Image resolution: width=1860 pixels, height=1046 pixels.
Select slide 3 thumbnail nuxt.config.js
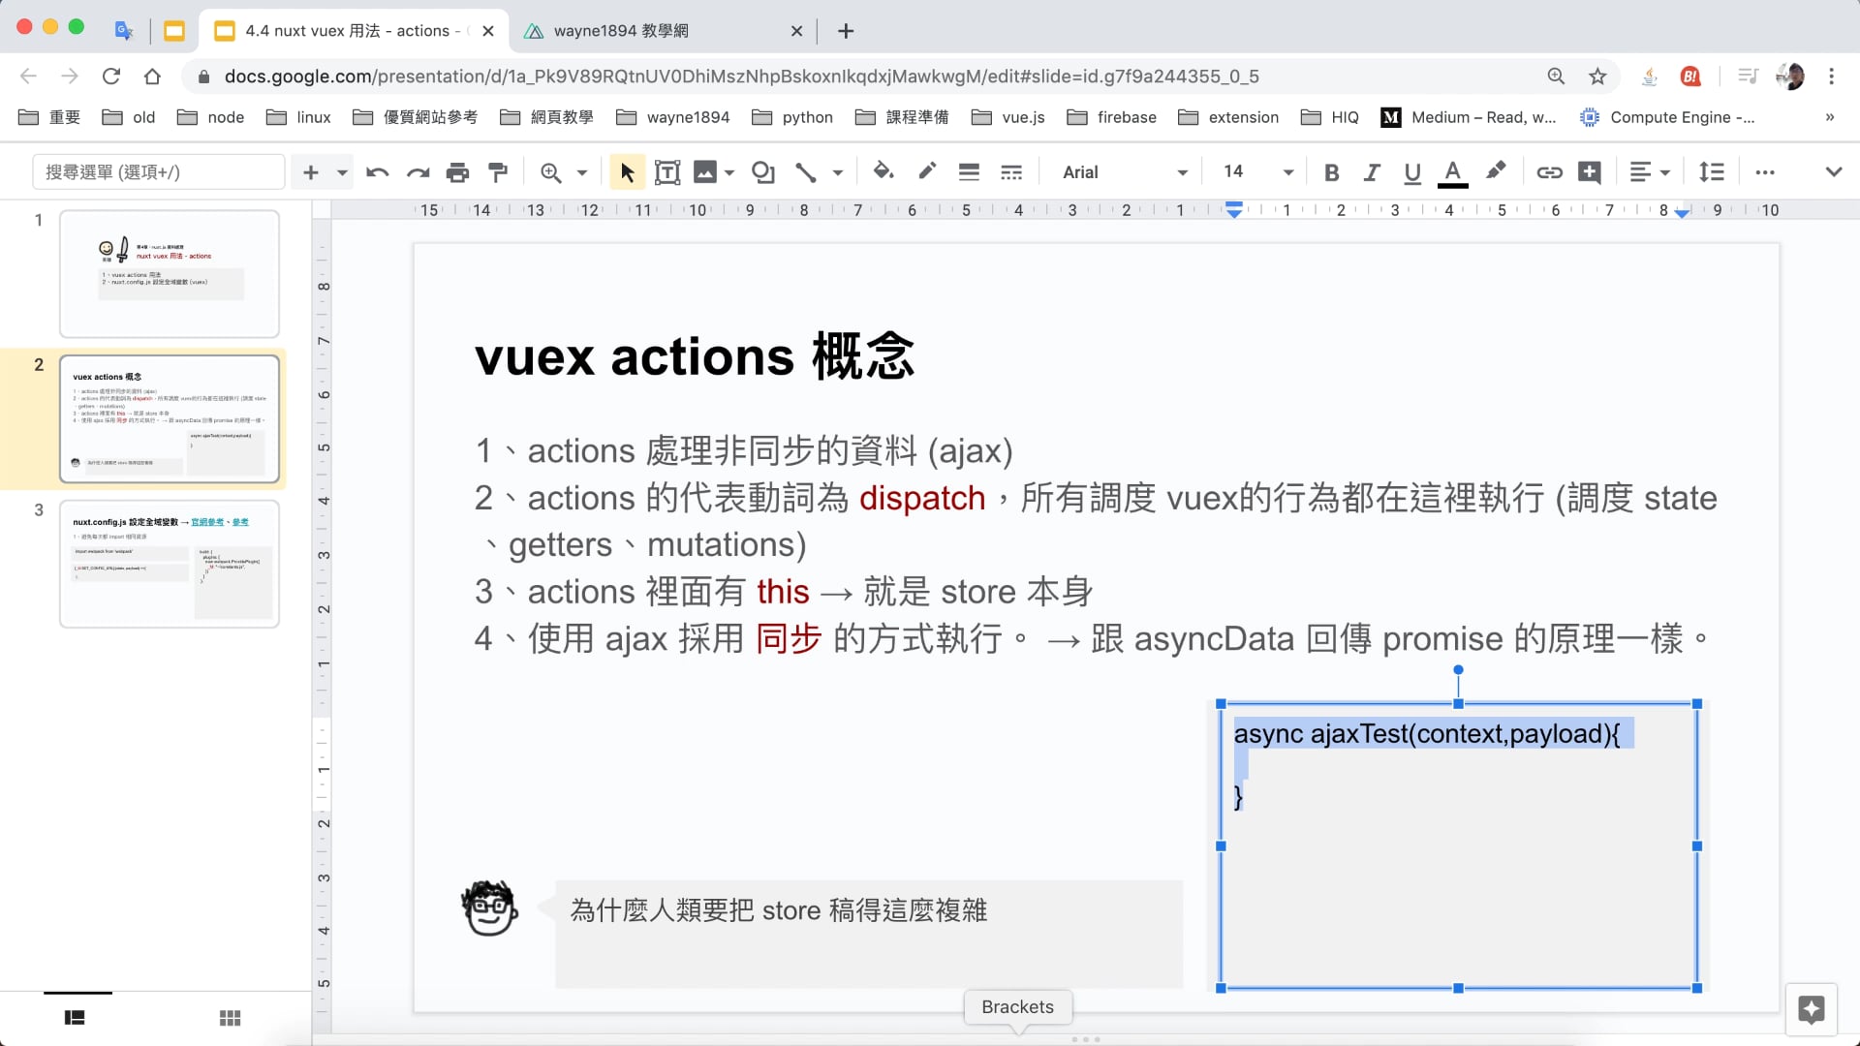[170, 564]
